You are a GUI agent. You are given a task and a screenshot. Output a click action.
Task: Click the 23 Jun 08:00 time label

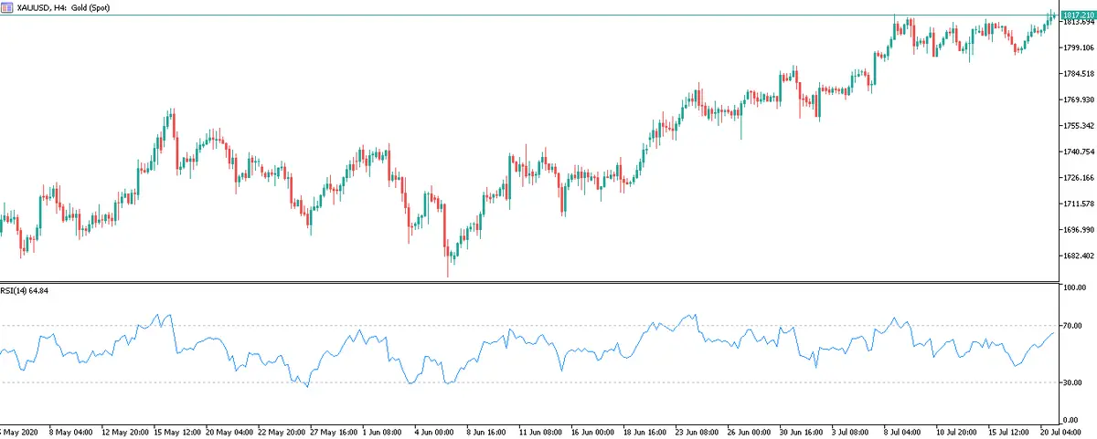698,430
